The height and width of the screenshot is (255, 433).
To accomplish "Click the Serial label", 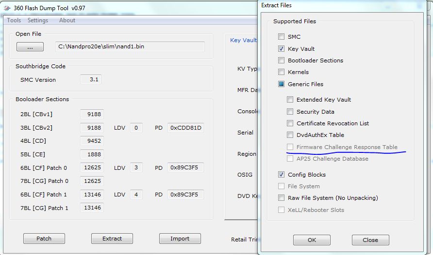I will (245, 133).
